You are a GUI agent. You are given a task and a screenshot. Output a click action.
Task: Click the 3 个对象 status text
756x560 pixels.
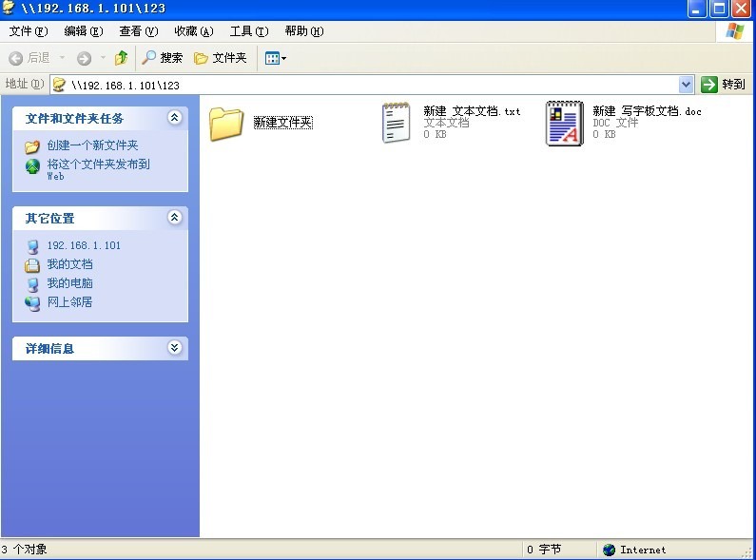pyautogui.click(x=24, y=550)
